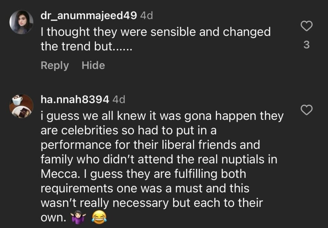Image resolution: width=328 pixels, height=228 pixels.
Task: Open ha.nnah8394's coffee cup avatar
Action: click(21, 106)
